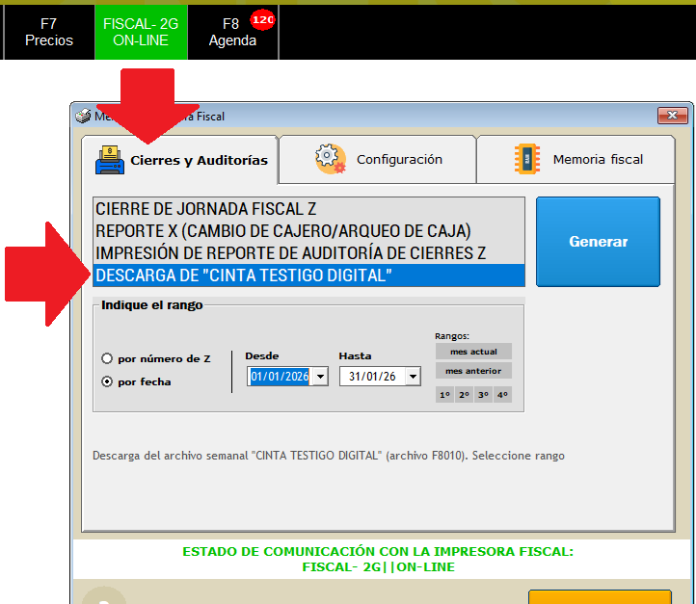Click the 2º range button
This screenshot has height=604, width=696.
coord(465,395)
